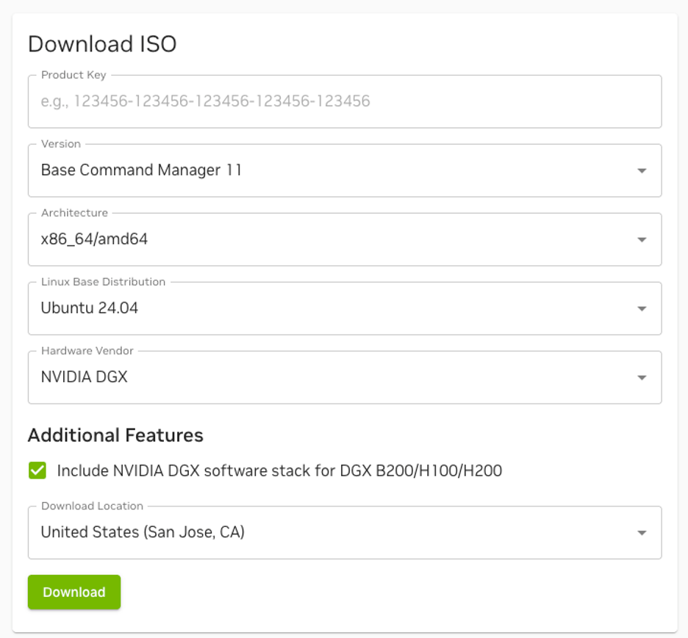Screen dimensions: 688x638
Task: Click the Download ISO heading
Action: [x=102, y=44]
